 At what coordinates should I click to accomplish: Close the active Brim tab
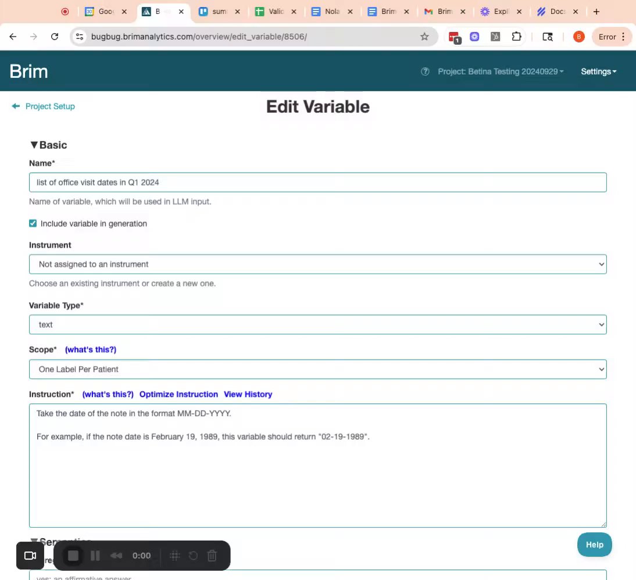(x=181, y=12)
